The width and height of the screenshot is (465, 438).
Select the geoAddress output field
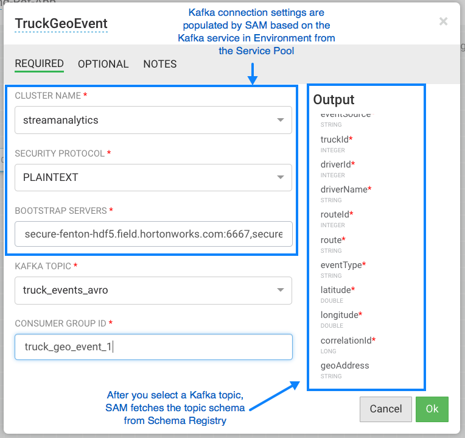(344, 366)
